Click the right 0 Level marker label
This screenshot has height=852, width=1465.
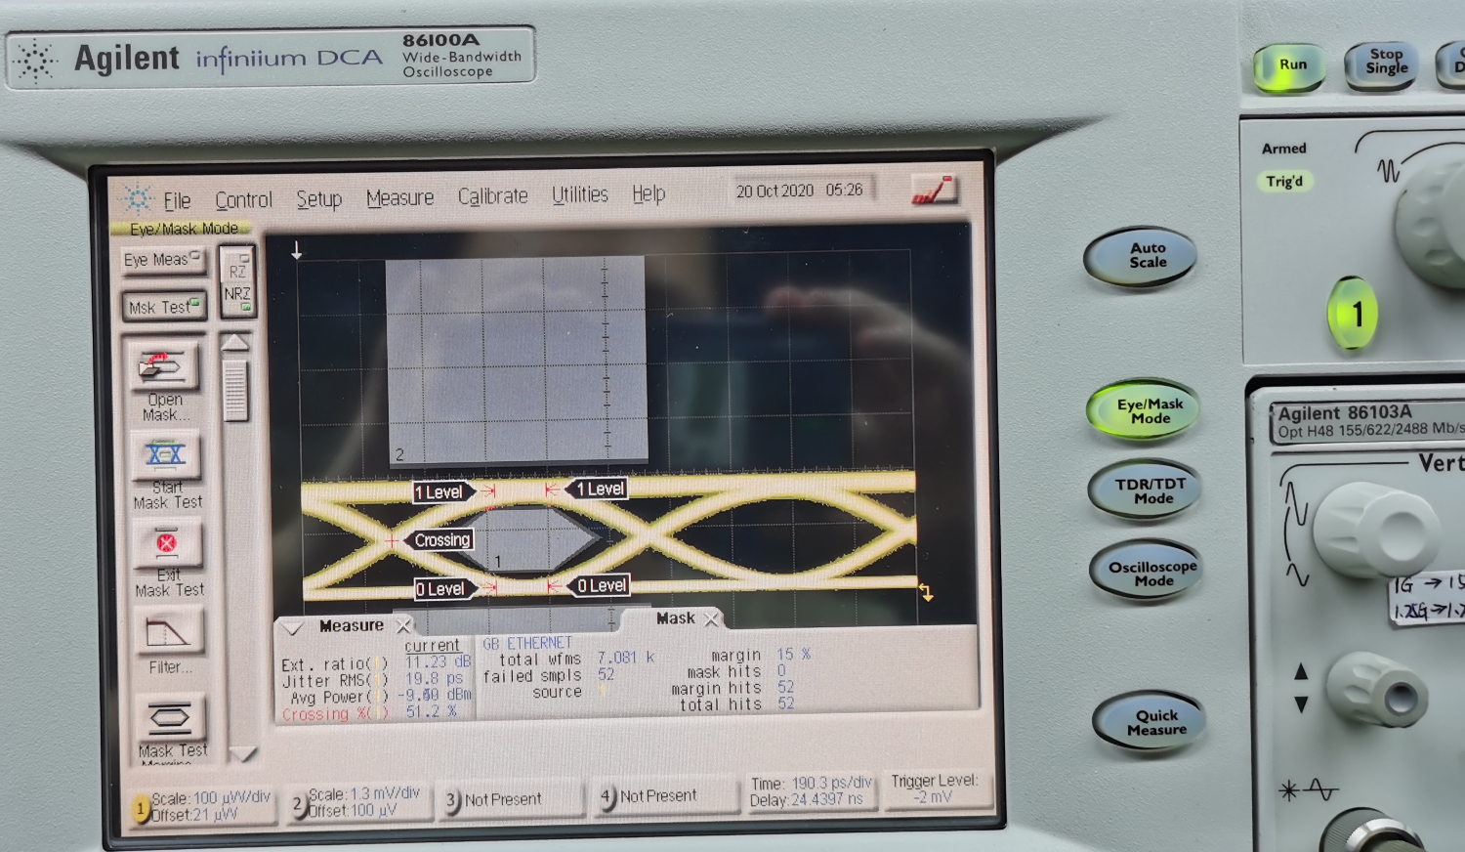point(599,585)
